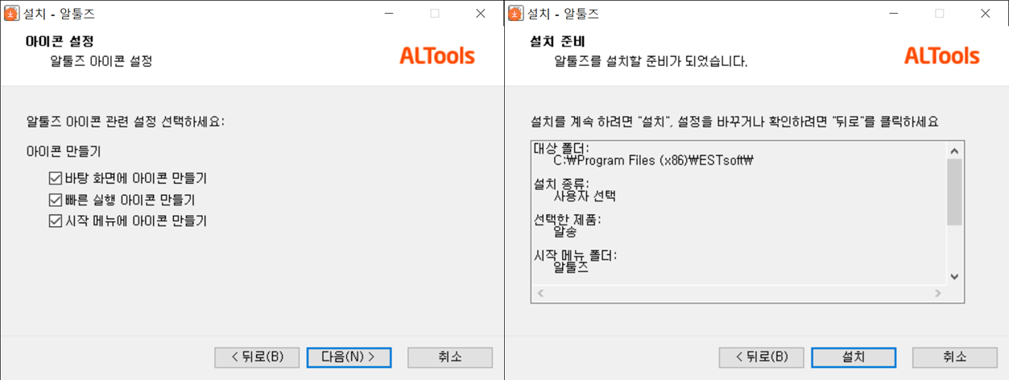This screenshot has height=380, width=1009.
Task: Click the vertical scrollbar thumb in the summary box
Action: click(x=955, y=192)
